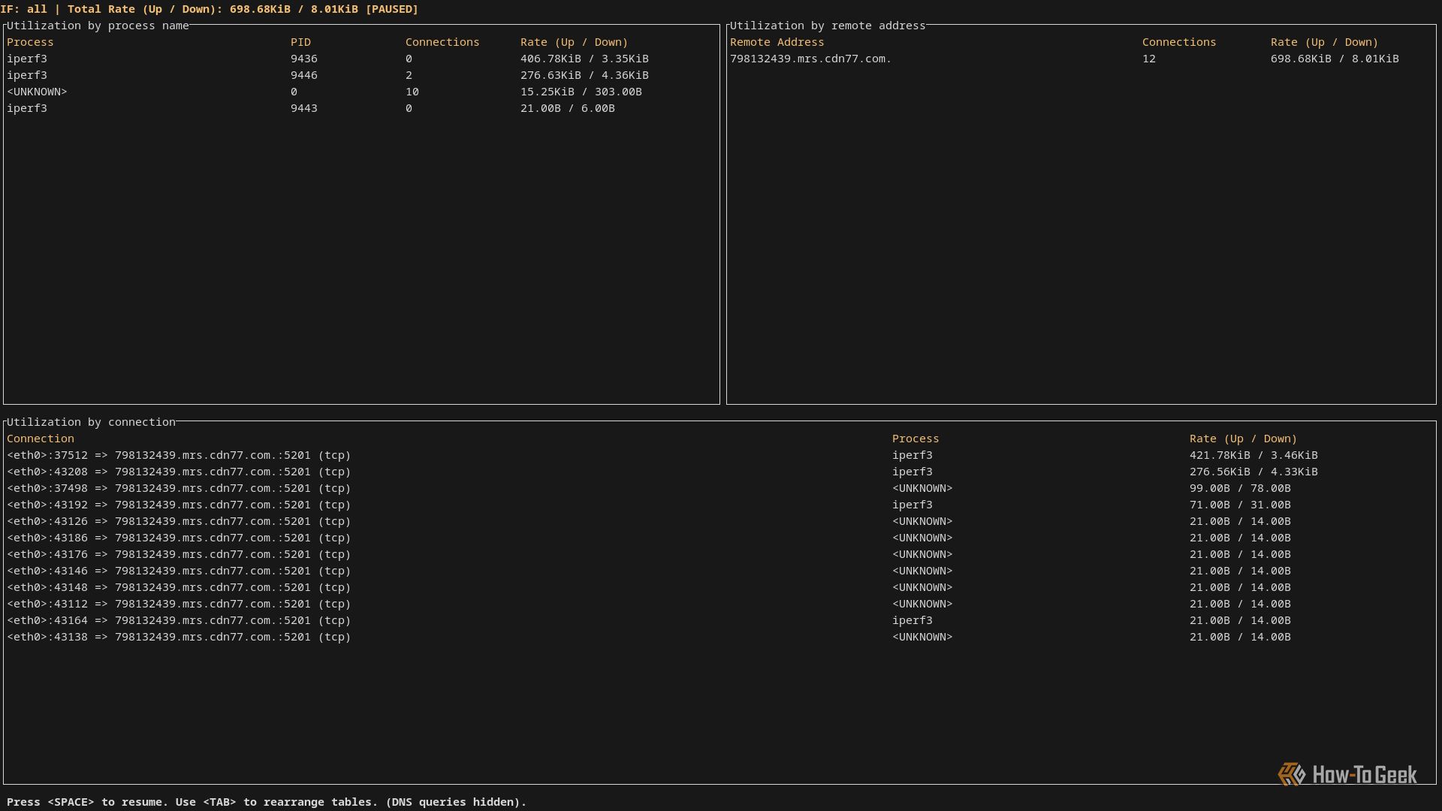Click the Utilization by connection panel title

pos(91,422)
